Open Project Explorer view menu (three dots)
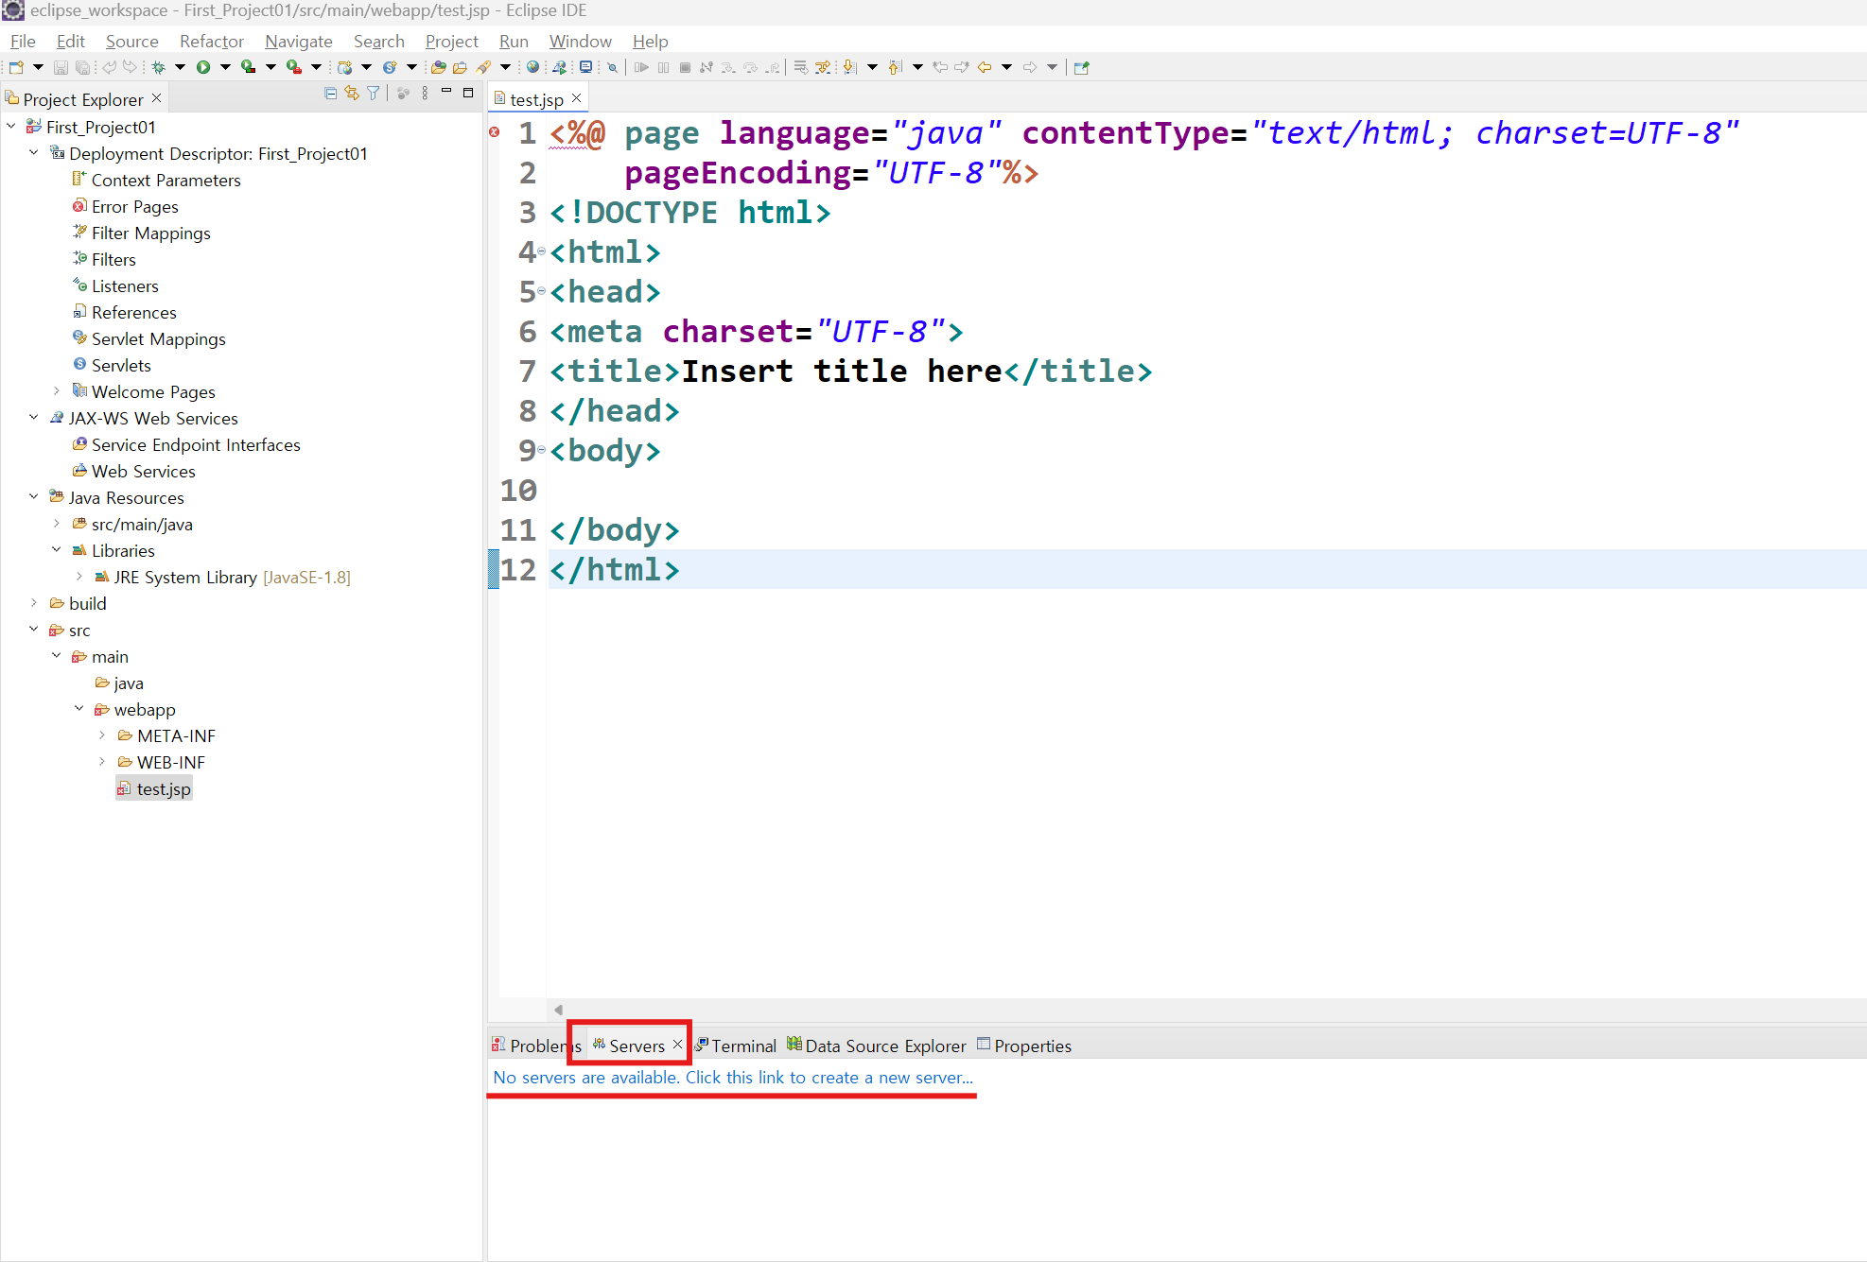1867x1262 pixels. 425,93
